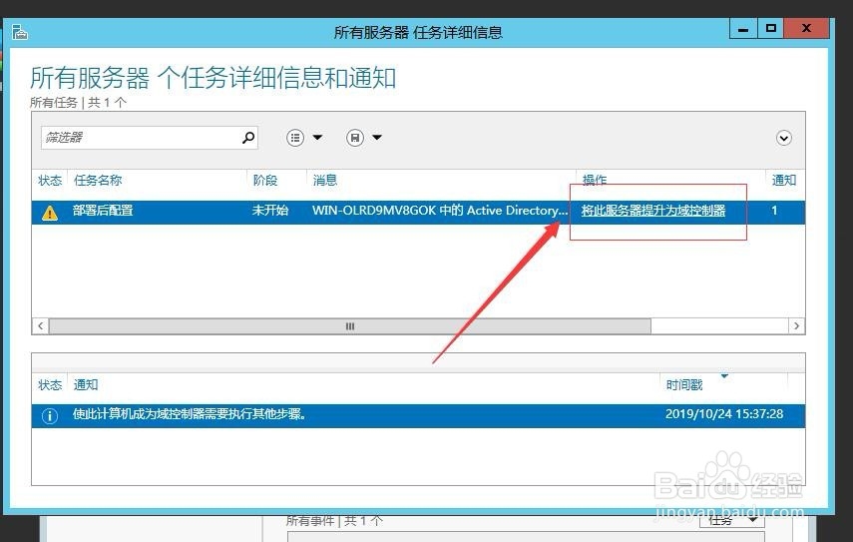Image resolution: width=853 pixels, height=542 pixels.
Task: Select 使此计算机成为域控制器需要执行其他步骤 notification
Action: pyautogui.click(x=189, y=414)
